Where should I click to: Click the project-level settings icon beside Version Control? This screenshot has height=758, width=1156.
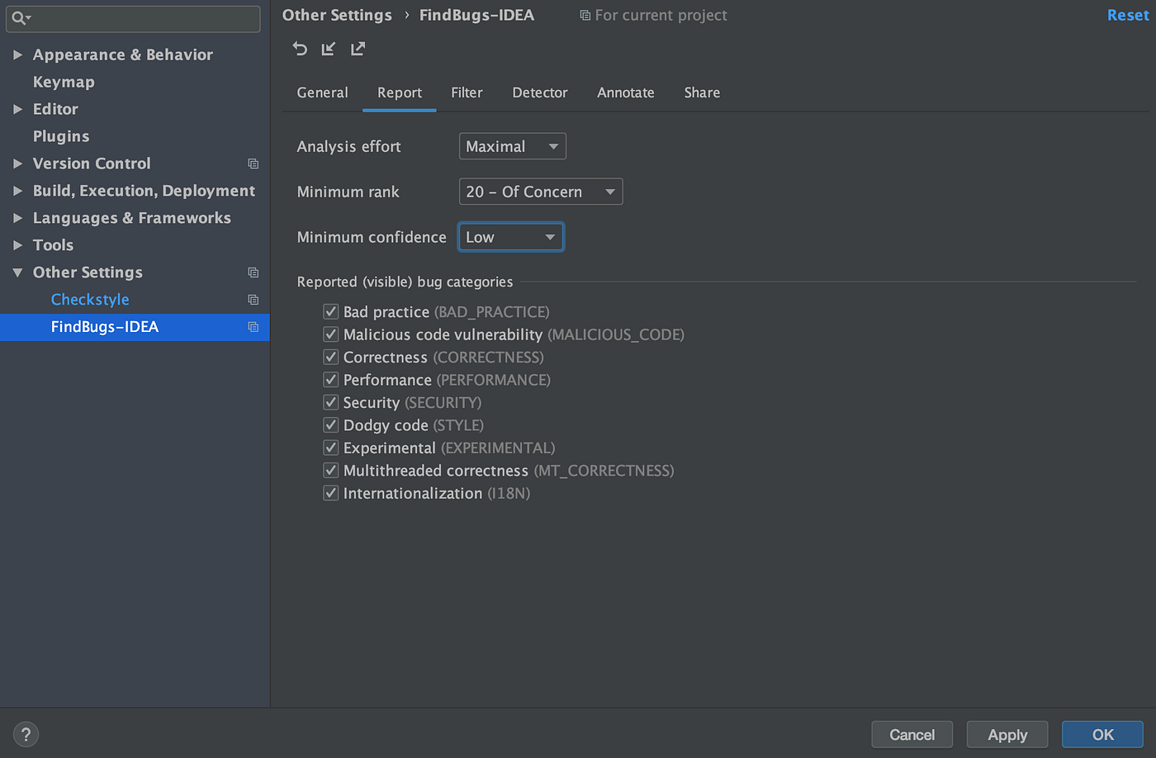point(253,163)
